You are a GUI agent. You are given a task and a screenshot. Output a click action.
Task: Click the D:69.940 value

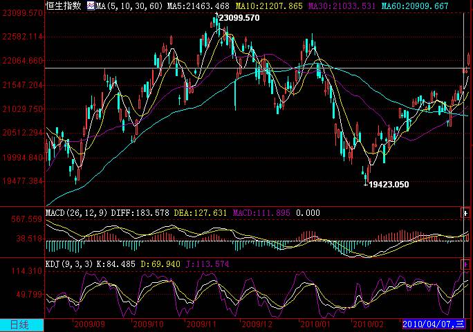coord(160,264)
